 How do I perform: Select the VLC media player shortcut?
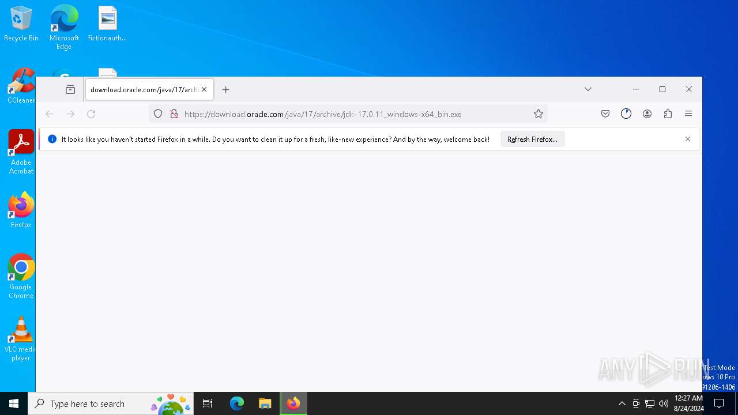click(21, 339)
